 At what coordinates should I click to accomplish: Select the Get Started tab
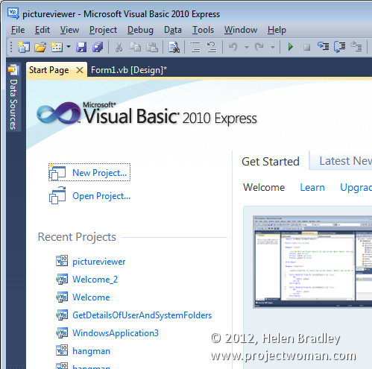tap(271, 162)
